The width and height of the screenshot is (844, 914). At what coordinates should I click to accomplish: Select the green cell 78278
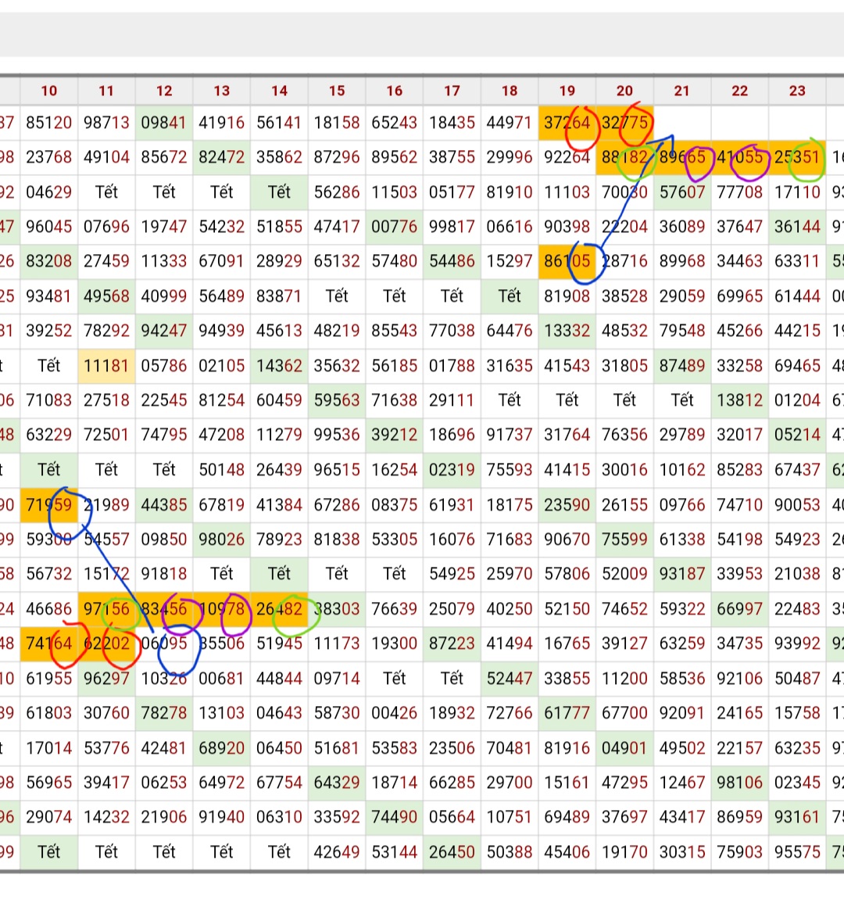(x=164, y=713)
